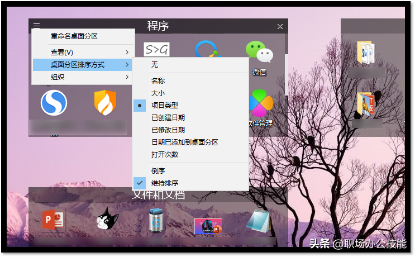
Task: Click the 程序 partition scrollbar
Action: (x=287, y=73)
